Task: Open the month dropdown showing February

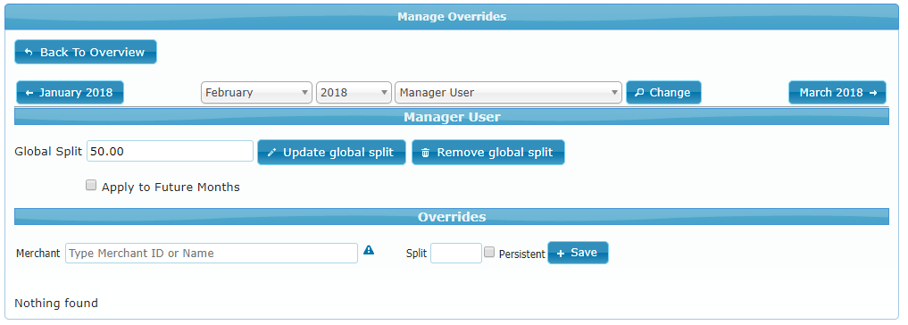Action: pyautogui.click(x=257, y=93)
